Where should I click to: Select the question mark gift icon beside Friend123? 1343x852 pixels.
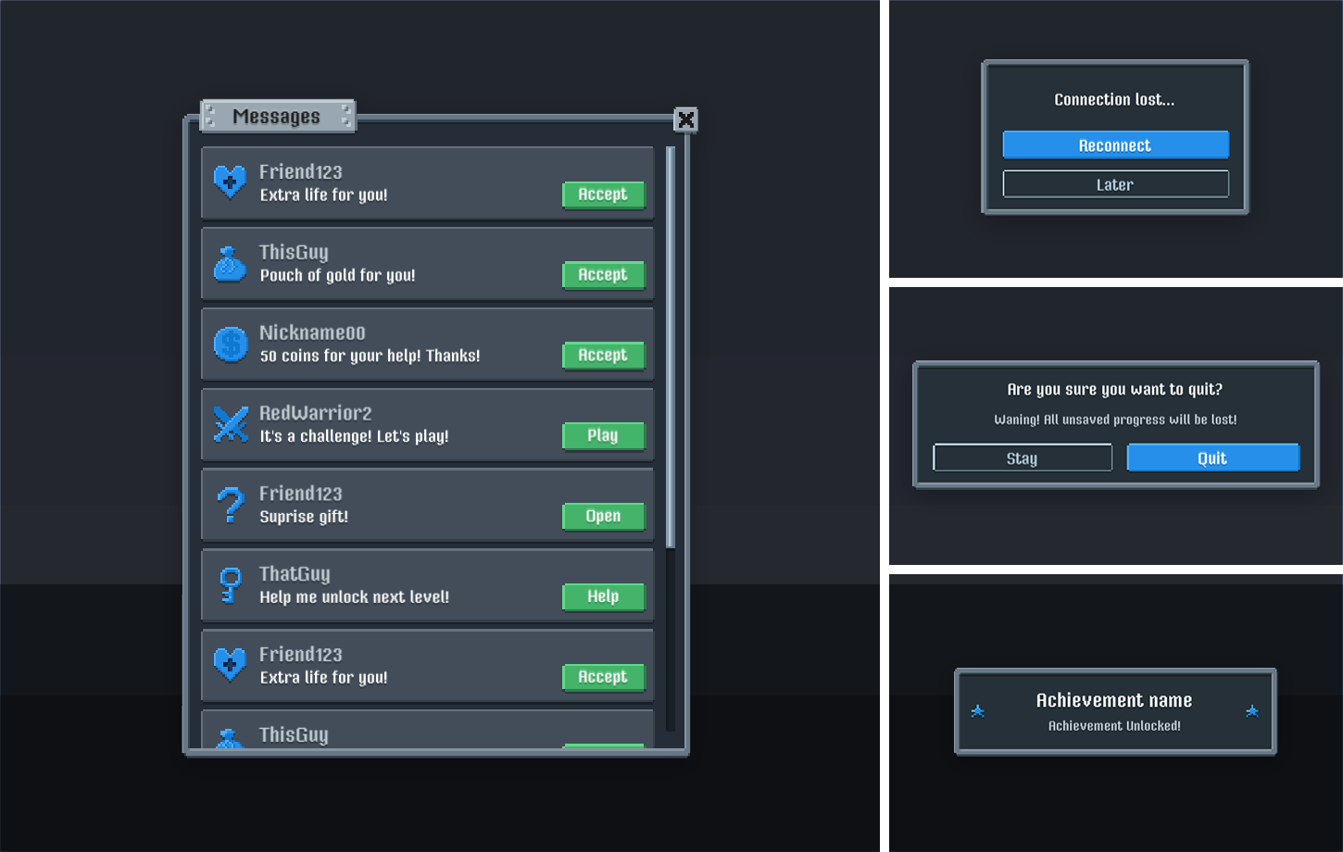tap(230, 504)
